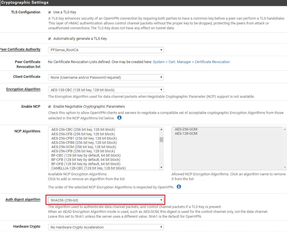
Task: Click scroll up arrow of available NCP list
Action: (x=162, y=129)
